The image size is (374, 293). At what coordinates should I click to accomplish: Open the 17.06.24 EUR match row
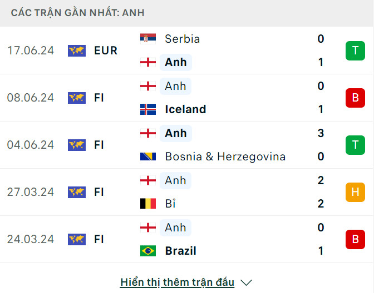(167, 50)
